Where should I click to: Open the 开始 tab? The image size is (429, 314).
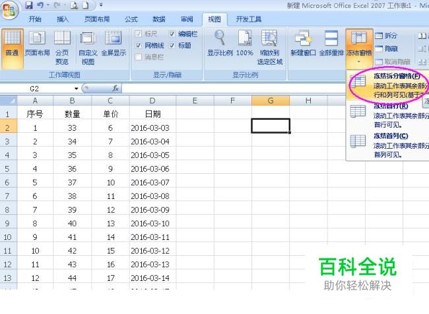tap(35, 19)
